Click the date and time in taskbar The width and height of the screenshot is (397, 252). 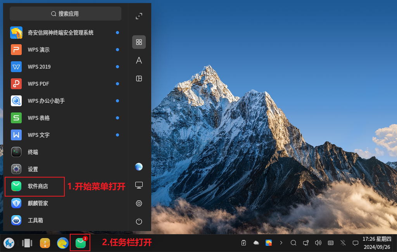(377, 243)
